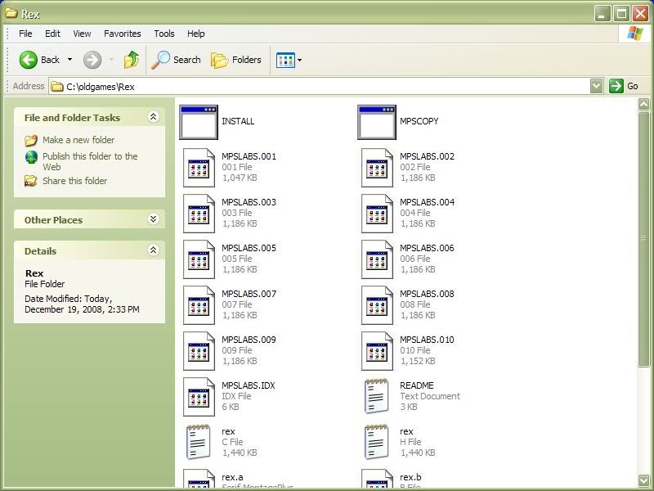Image resolution: width=654 pixels, height=491 pixels.
Task: Click the Make a new folder icon
Action: click(31, 140)
